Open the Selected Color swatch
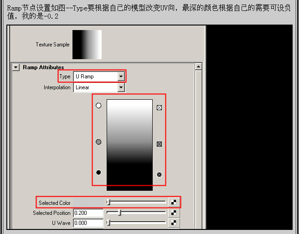299x234 pixels. pos(88,203)
